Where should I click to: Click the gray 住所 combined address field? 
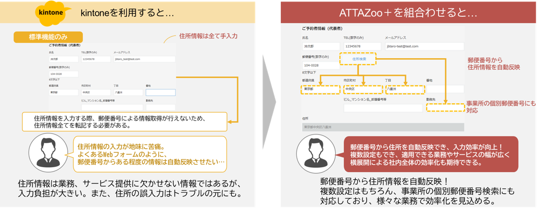coord(383,127)
